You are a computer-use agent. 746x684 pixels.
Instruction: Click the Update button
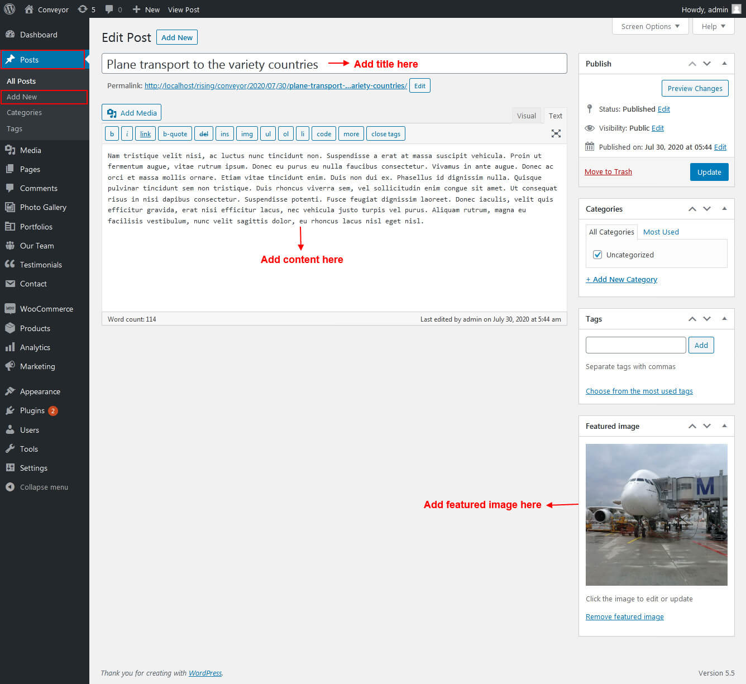(x=709, y=172)
